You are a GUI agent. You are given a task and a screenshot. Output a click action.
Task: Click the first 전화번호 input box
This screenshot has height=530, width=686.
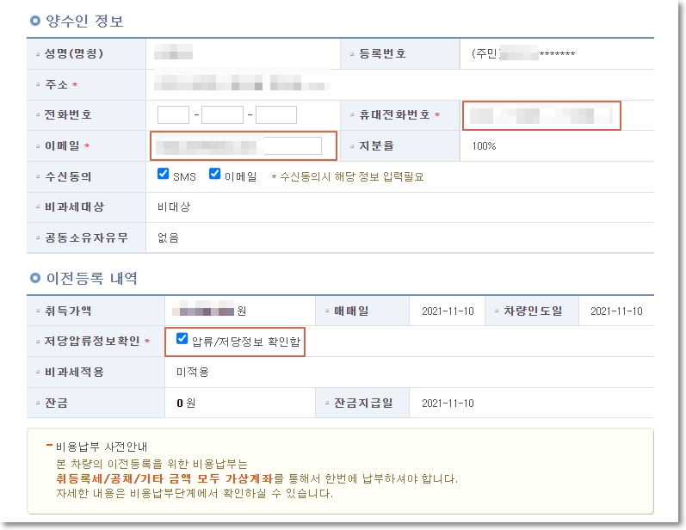pos(173,115)
